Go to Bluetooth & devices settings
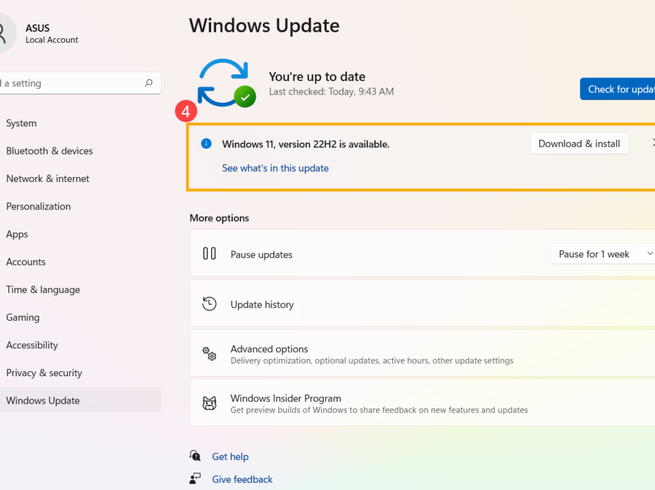655x490 pixels. pyautogui.click(x=49, y=151)
